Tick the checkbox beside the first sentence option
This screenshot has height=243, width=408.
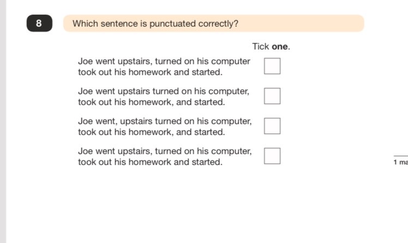272,66
